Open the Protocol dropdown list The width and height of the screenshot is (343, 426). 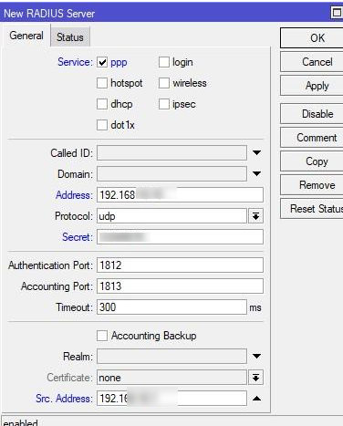point(255,216)
